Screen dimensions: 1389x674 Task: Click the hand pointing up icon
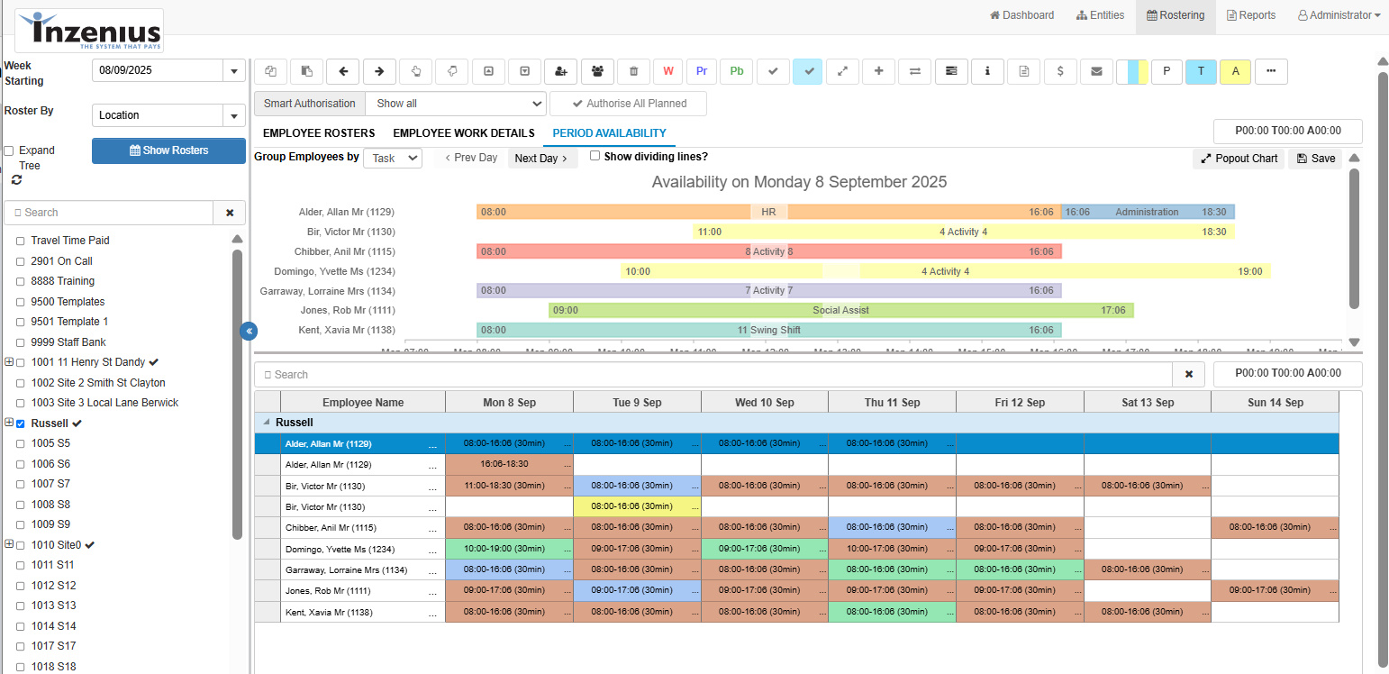click(415, 71)
